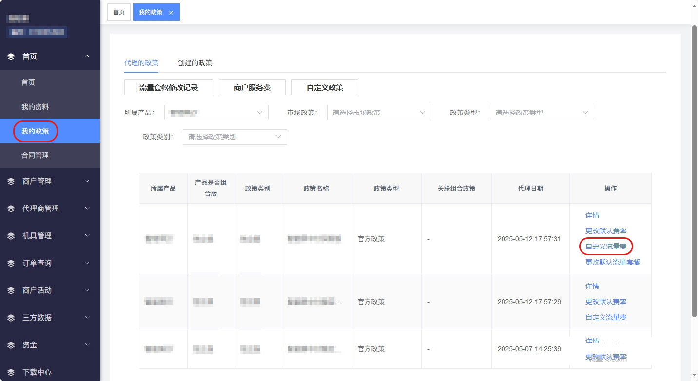Click the 首页 sidebar stack icon
Viewport: 698px width, 381px height.
[11, 57]
